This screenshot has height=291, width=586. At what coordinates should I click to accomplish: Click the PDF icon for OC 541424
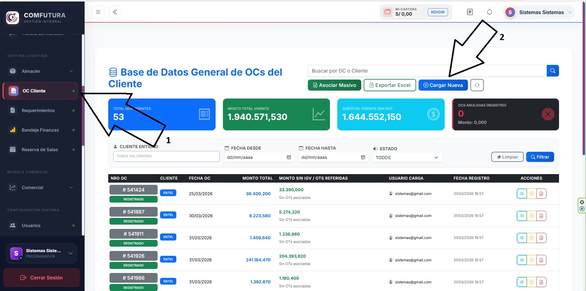click(541, 194)
